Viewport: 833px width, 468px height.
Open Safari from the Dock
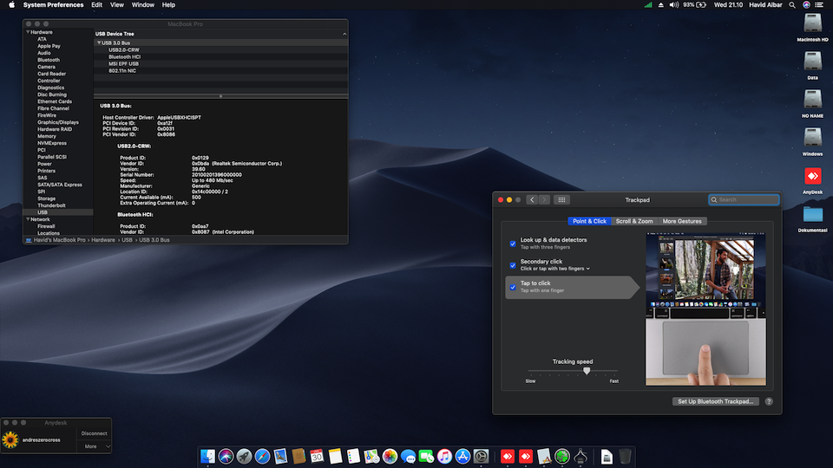(x=262, y=457)
